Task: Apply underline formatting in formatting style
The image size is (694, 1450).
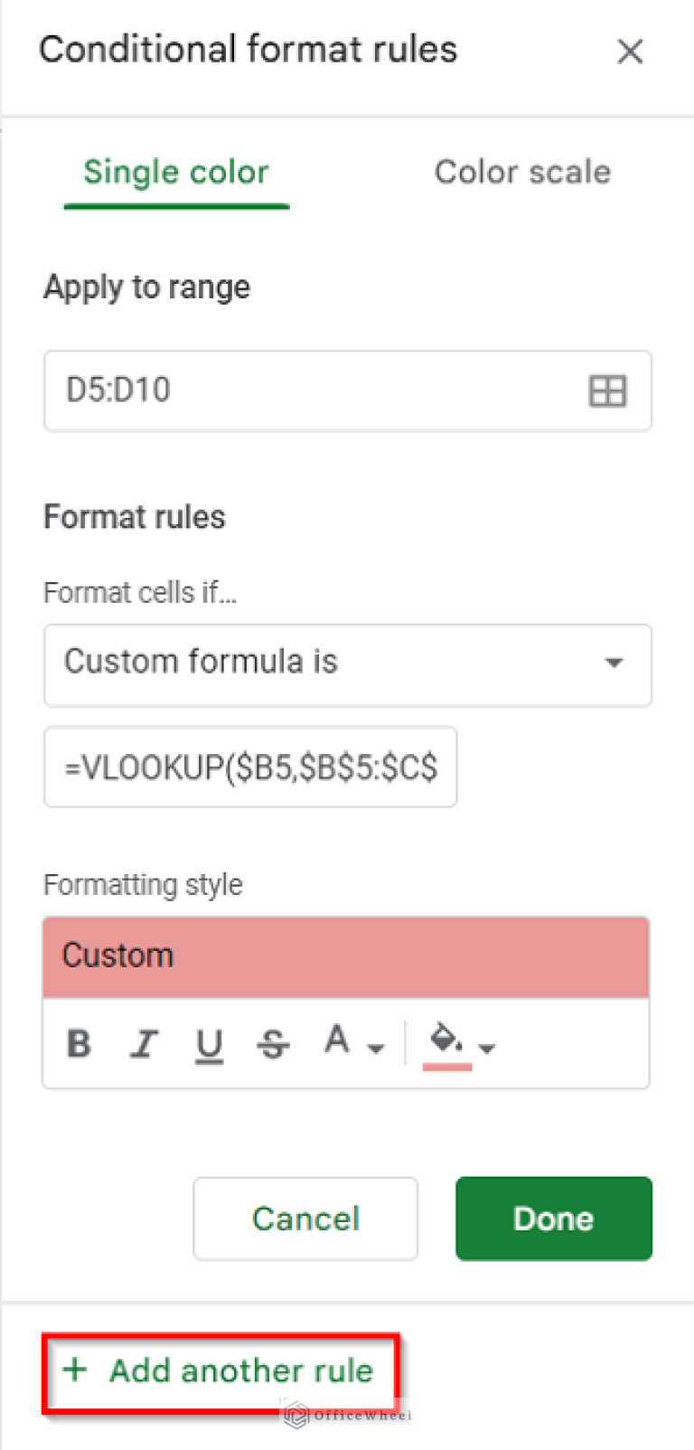Action: [x=209, y=1044]
